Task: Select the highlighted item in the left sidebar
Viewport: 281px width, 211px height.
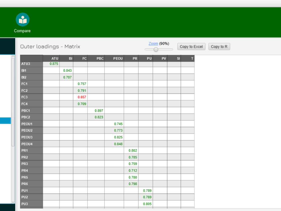Action: coord(6,120)
